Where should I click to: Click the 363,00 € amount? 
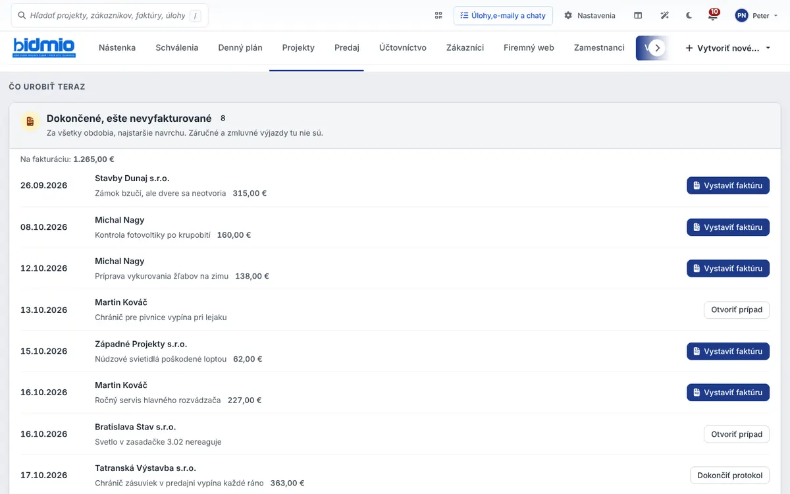click(x=287, y=483)
